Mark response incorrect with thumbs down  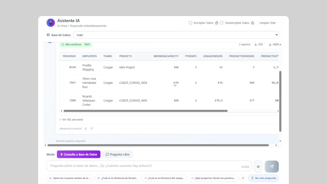coord(91,129)
